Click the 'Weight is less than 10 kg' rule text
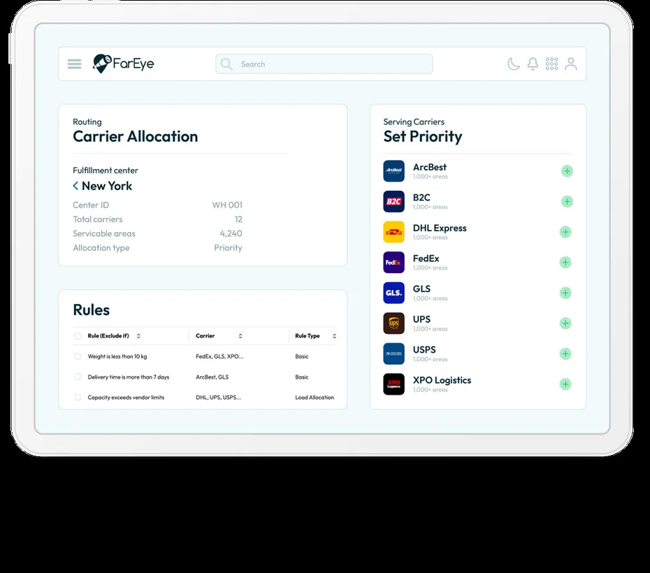650x573 pixels. [x=117, y=356]
